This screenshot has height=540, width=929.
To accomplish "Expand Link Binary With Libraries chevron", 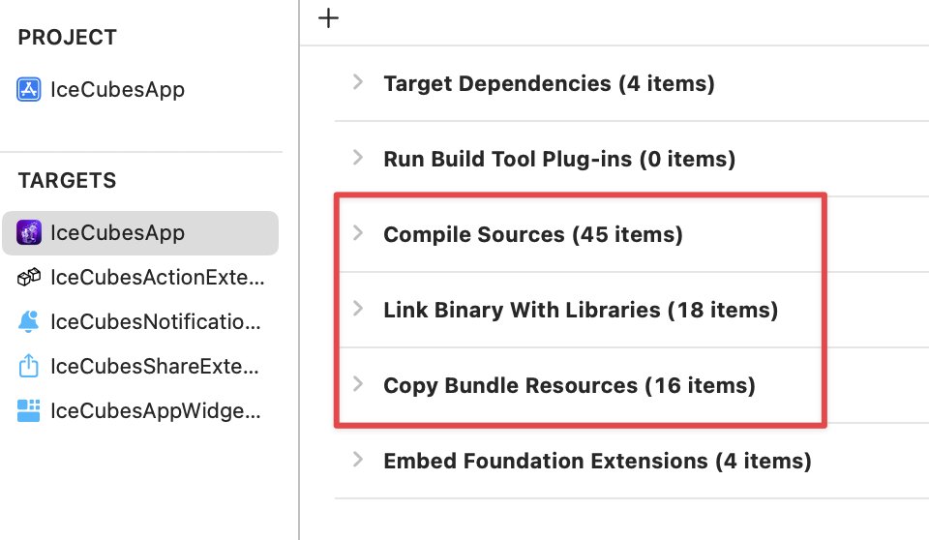I will (358, 310).
